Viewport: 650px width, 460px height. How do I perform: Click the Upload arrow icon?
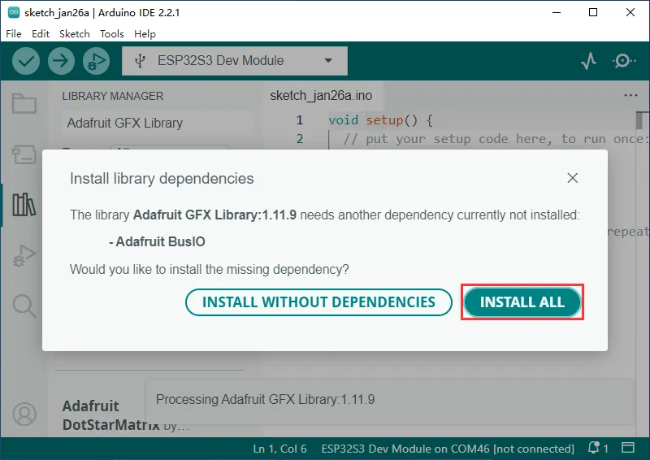tap(61, 61)
